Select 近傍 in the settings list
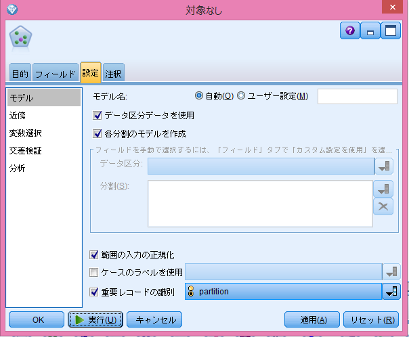This screenshot has height=337, width=409. coord(44,115)
